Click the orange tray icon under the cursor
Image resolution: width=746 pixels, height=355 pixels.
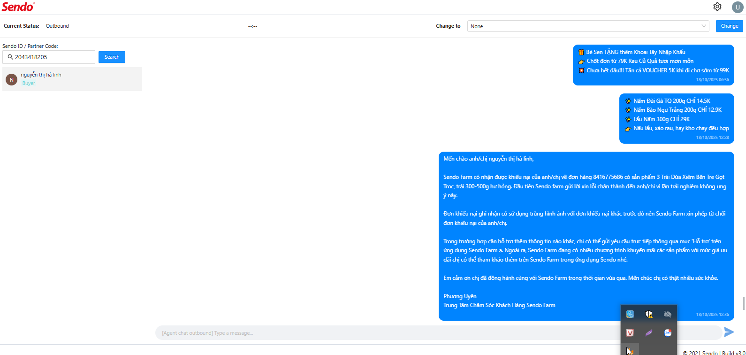[x=630, y=351]
